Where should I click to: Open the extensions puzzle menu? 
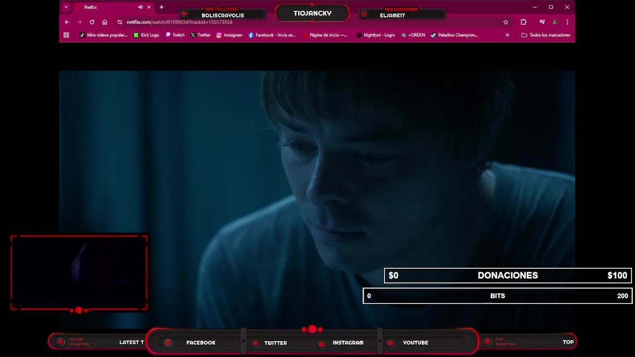coord(523,22)
